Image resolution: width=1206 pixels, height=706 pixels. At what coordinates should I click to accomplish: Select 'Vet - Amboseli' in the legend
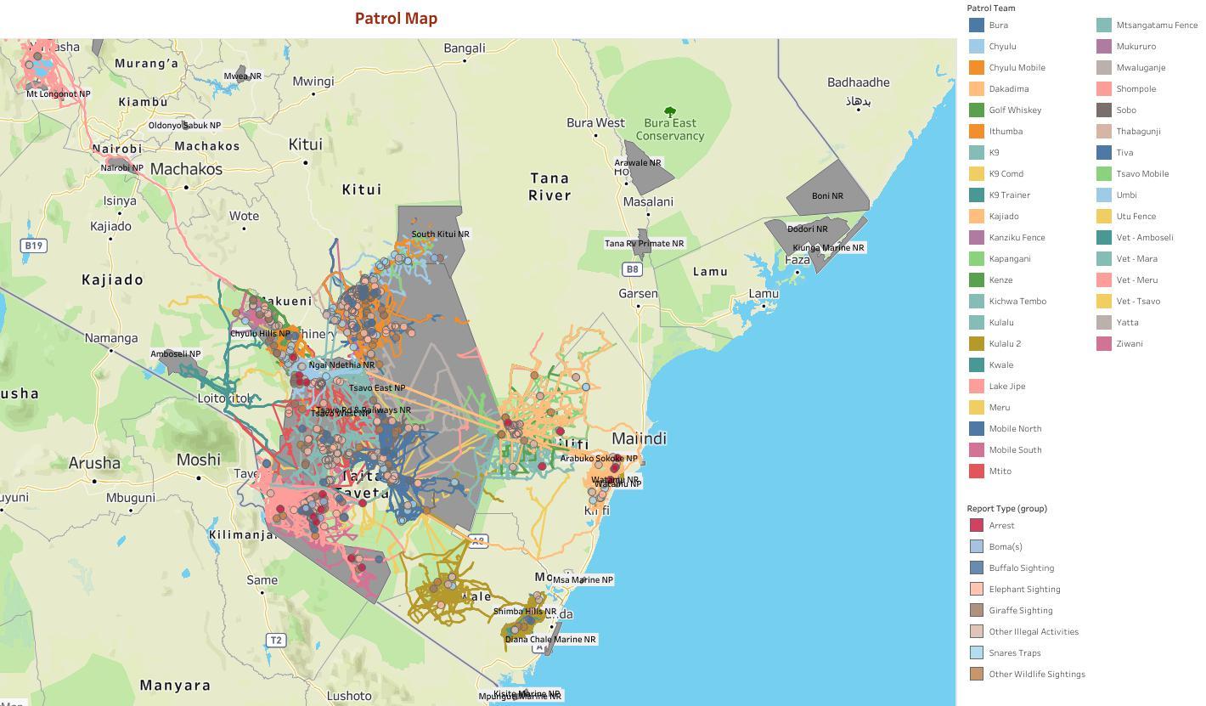[x=1145, y=238]
